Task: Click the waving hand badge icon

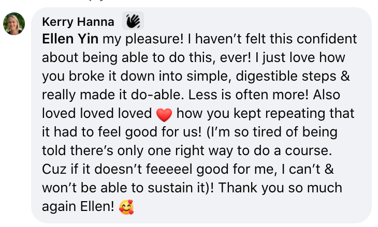Action: 133,21
